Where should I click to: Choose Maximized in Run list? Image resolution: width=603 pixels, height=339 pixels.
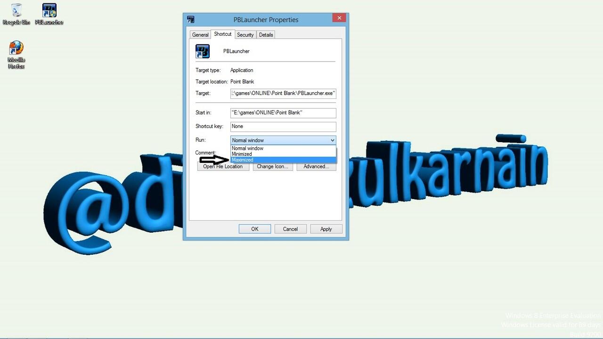pyautogui.click(x=283, y=160)
